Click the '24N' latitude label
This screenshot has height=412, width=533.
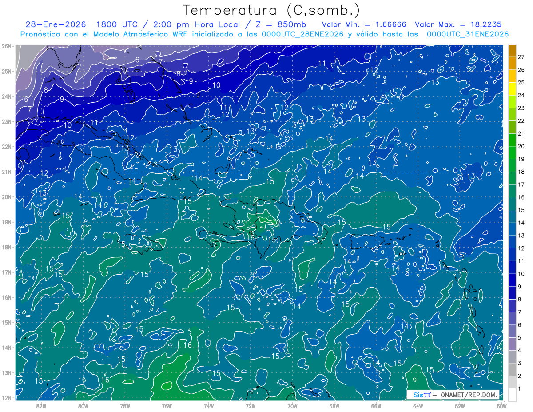(6, 96)
